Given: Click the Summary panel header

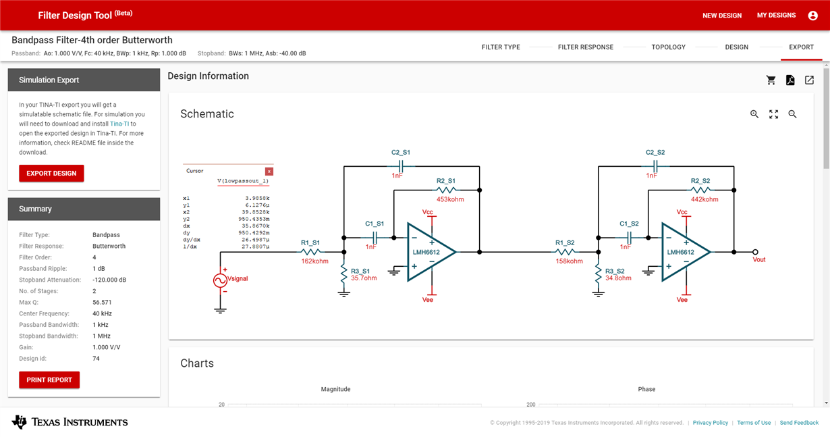Looking at the screenshot, I should coord(84,209).
